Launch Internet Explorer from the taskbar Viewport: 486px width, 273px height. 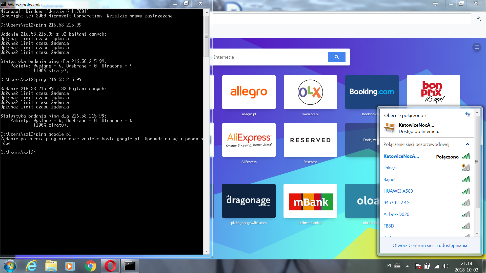(x=31, y=266)
